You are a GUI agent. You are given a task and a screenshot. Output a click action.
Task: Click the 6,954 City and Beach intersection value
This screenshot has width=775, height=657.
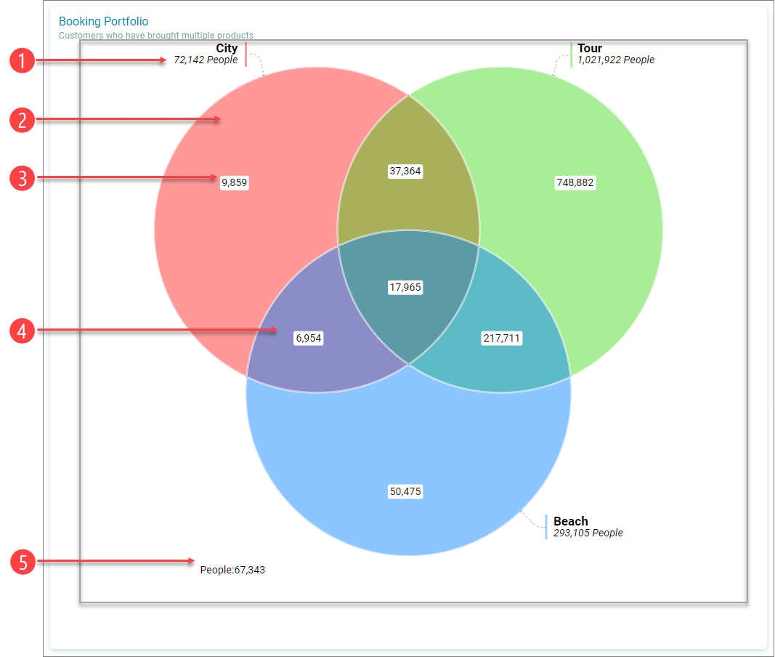click(x=309, y=338)
